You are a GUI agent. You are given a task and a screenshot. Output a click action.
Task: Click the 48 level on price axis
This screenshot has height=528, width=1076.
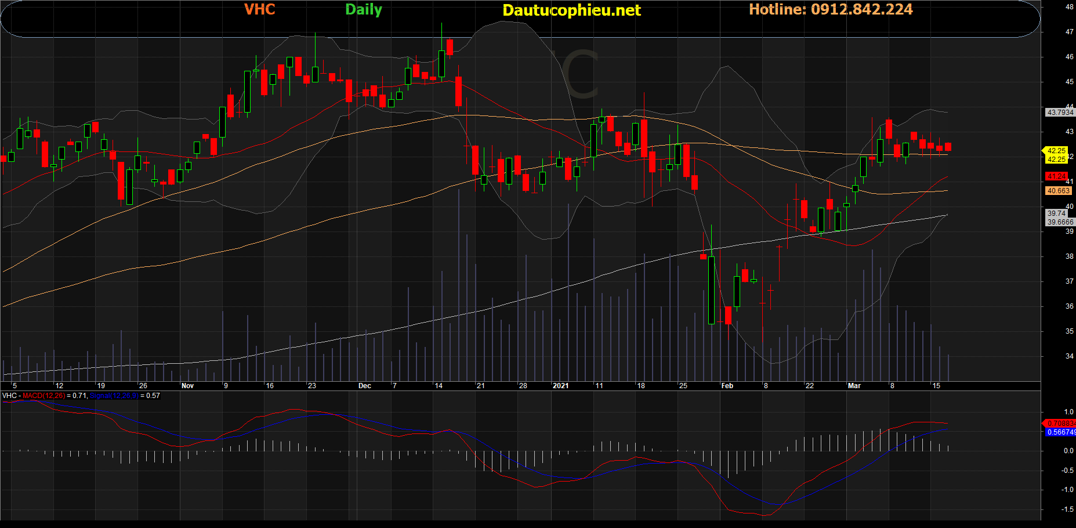pyautogui.click(x=1069, y=7)
